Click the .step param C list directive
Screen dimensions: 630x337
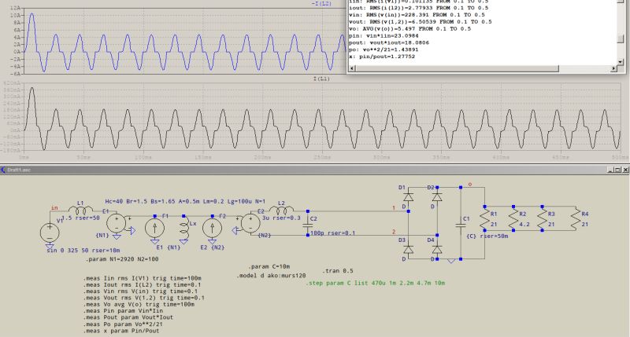click(376, 283)
